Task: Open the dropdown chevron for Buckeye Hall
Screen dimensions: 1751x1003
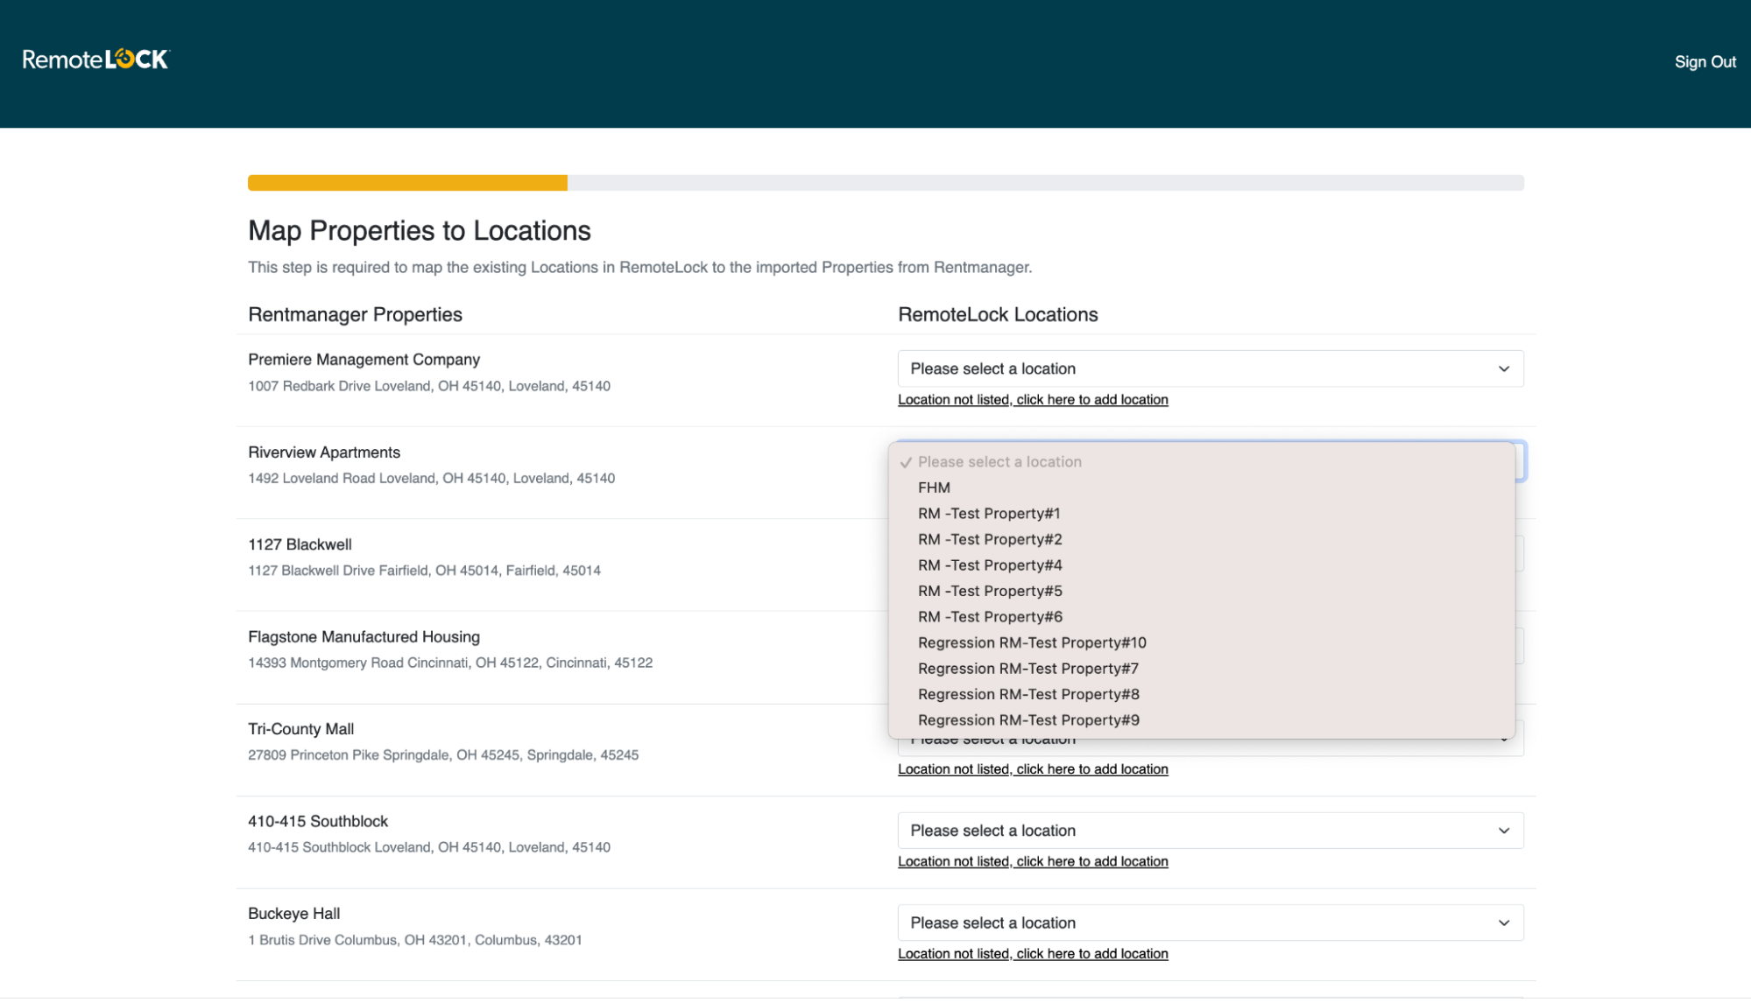Action: pos(1505,922)
